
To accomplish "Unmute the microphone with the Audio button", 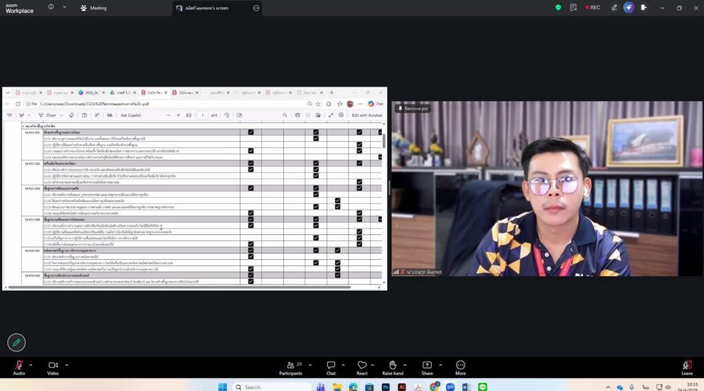I will pos(19,366).
